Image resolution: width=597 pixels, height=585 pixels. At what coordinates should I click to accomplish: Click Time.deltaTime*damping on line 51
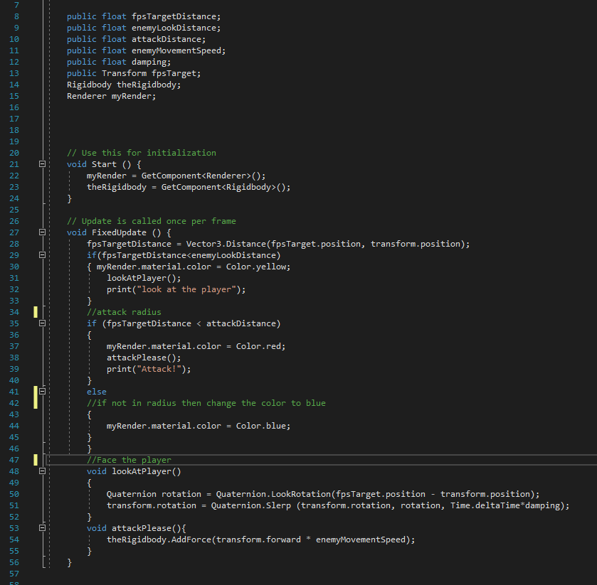point(505,505)
